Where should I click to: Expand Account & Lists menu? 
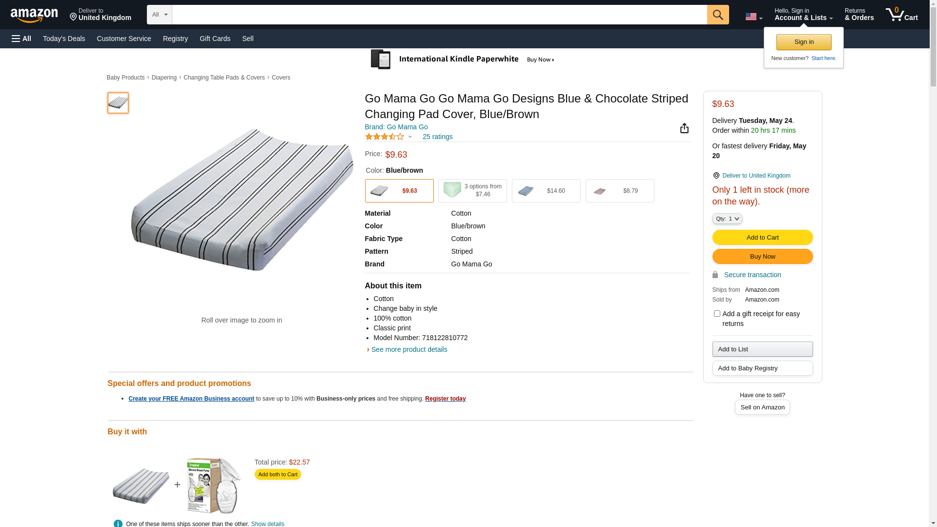(803, 15)
